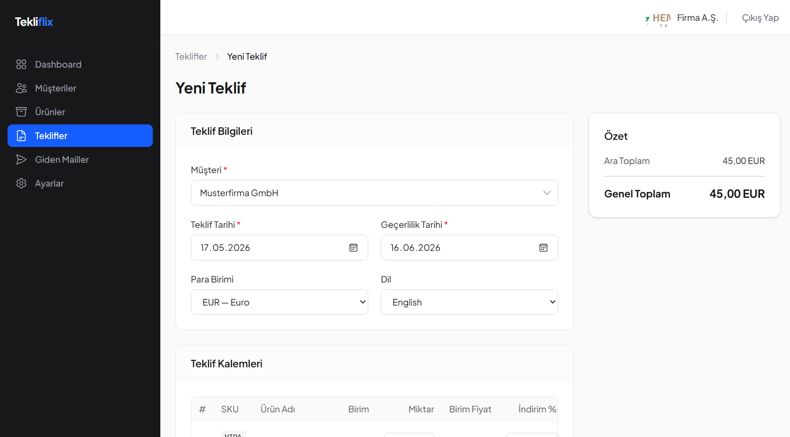This screenshot has height=437, width=790.
Task: Open Ürünler section
Action: click(x=80, y=112)
